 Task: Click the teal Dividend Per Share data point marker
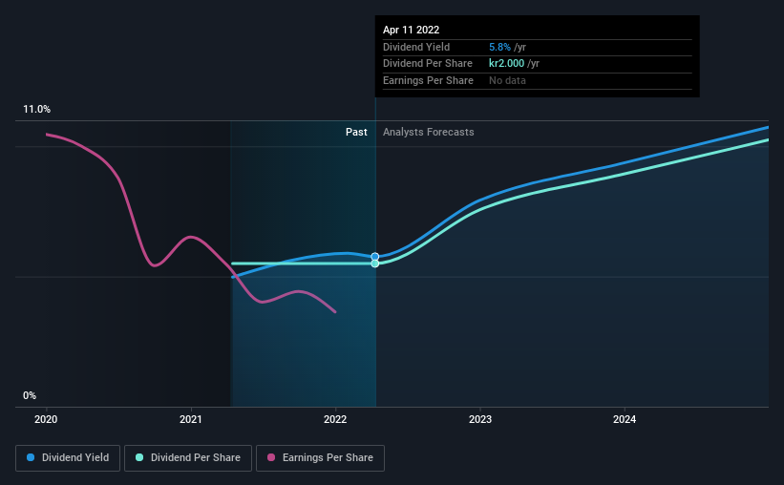pyautogui.click(x=375, y=264)
